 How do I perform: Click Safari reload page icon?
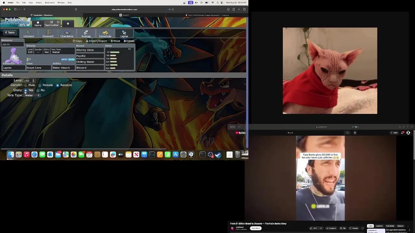(173, 9)
